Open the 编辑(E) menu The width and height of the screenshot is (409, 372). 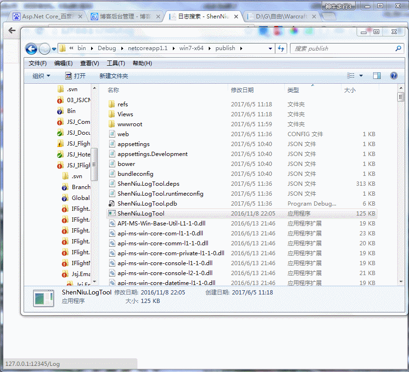click(63, 63)
